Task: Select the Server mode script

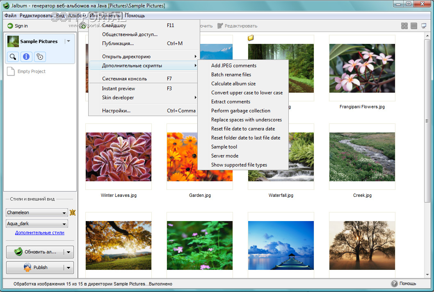Action: coord(243,156)
